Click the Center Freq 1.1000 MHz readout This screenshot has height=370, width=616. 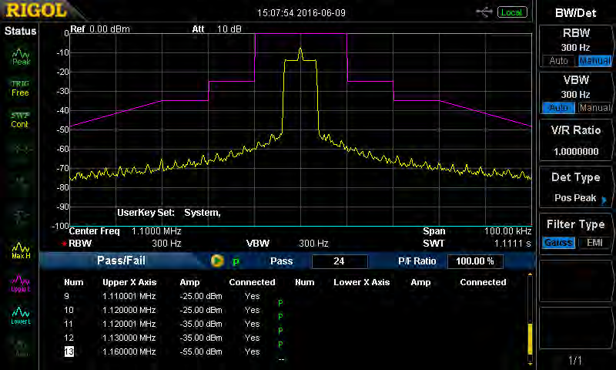(x=125, y=231)
